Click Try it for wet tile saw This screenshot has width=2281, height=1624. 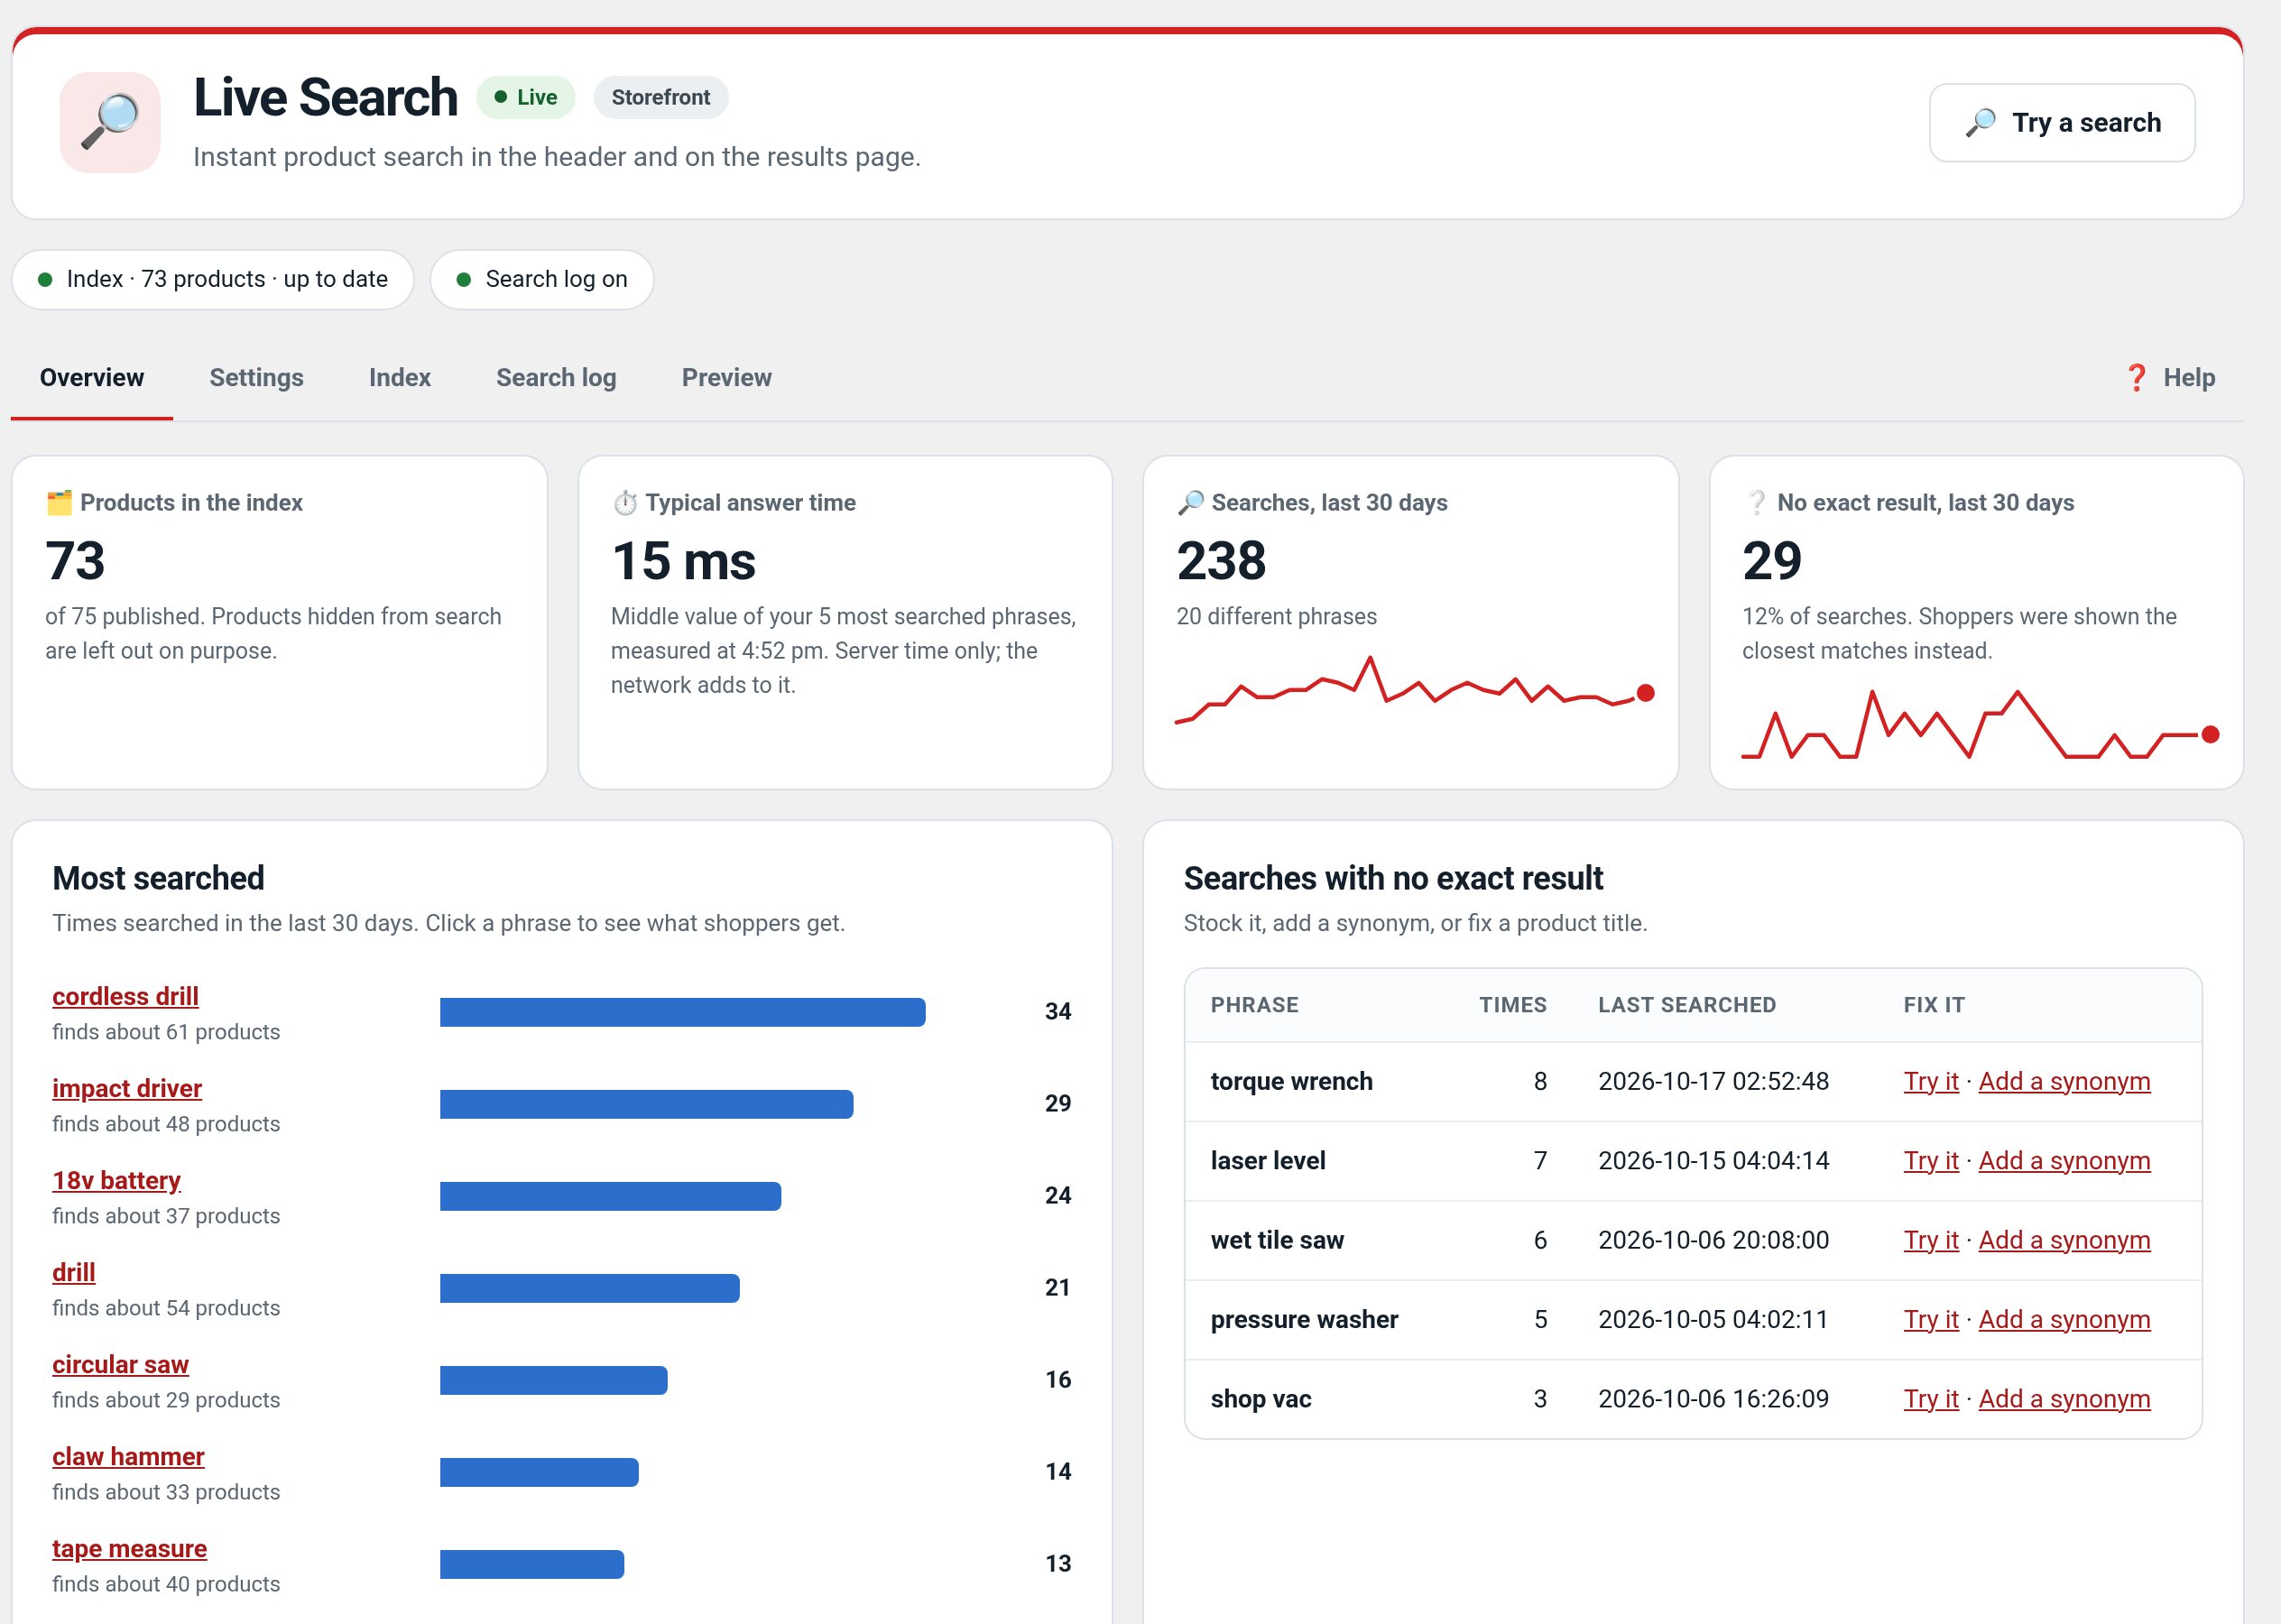tap(1931, 1241)
